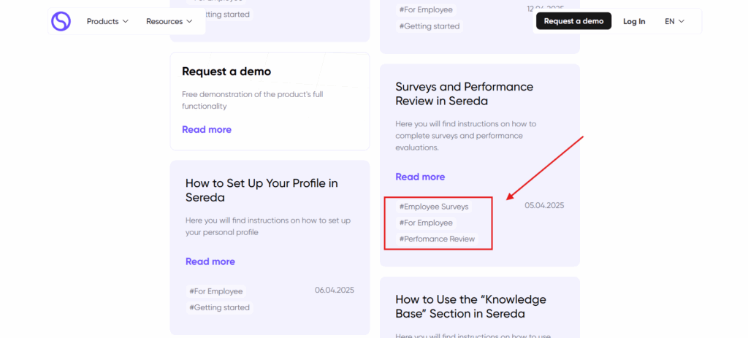Click the Sereda logo icon
Viewport: 748px width, 338px height.
pos(61,21)
